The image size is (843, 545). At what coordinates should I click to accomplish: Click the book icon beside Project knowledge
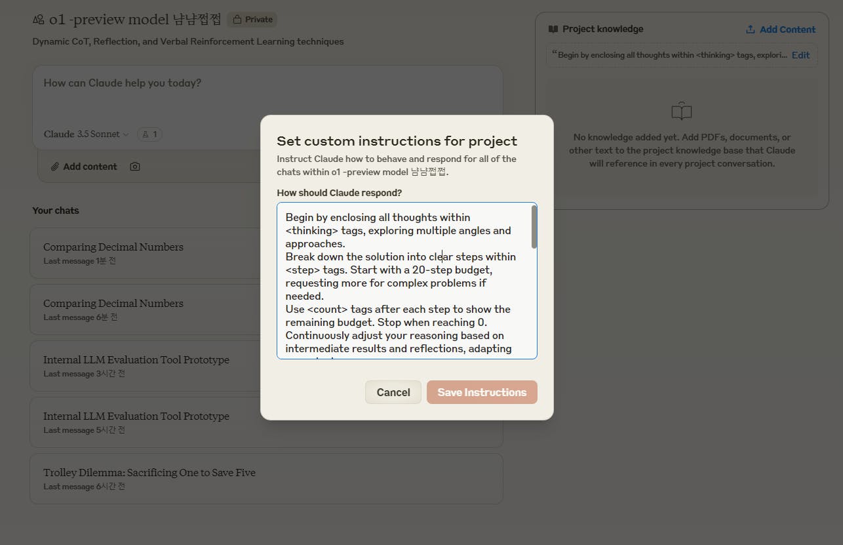point(553,29)
